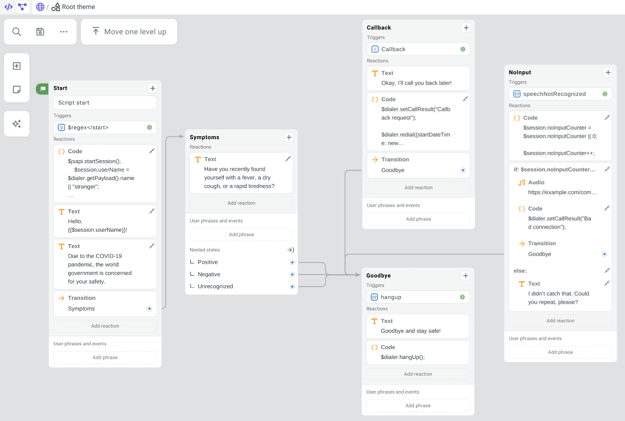
Task: Click the globe icon in breadcrumb
Action: pyautogui.click(x=40, y=7)
